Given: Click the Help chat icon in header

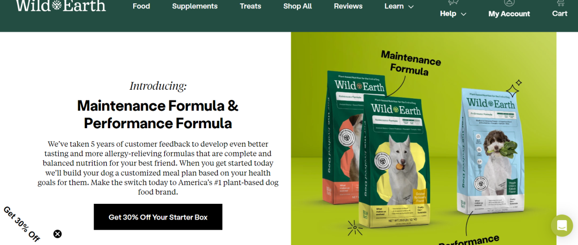Looking at the screenshot, I should coord(453,2).
